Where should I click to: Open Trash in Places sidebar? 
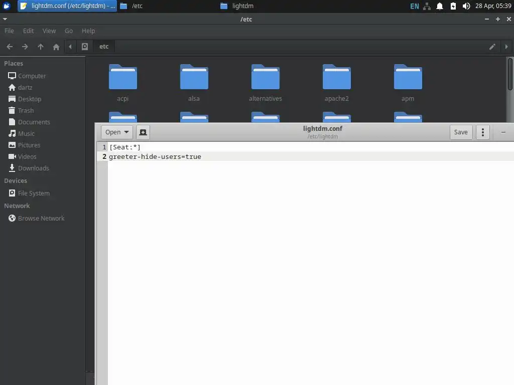(x=21, y=111)
